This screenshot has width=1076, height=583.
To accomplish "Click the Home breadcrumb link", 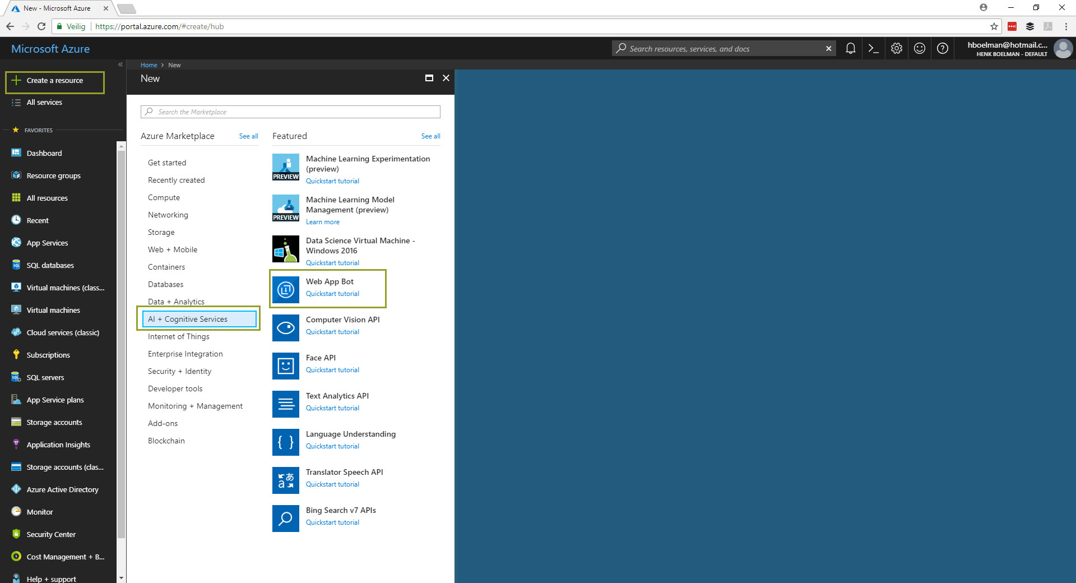I will [x=149, y=65].
